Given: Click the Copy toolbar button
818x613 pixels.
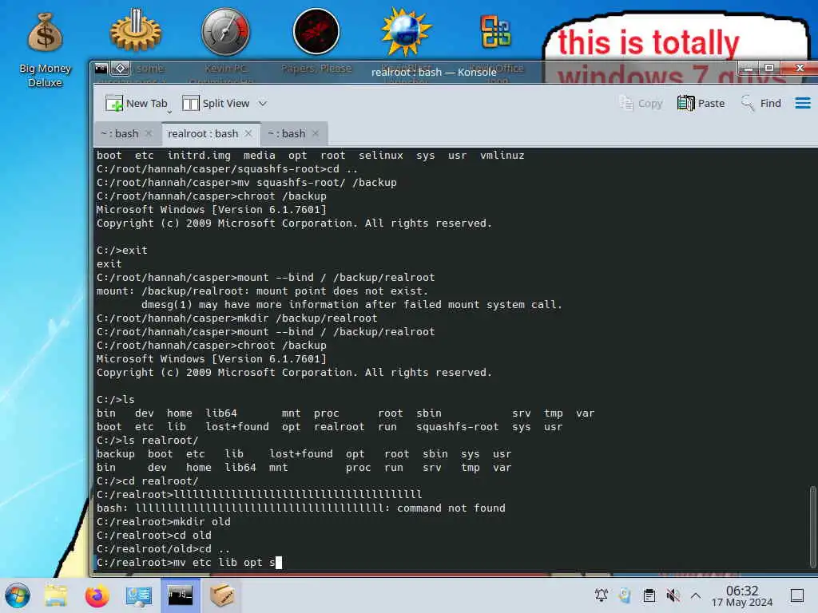Looking at the screenshot, I should pyautogui.click(x=641, y=103).
